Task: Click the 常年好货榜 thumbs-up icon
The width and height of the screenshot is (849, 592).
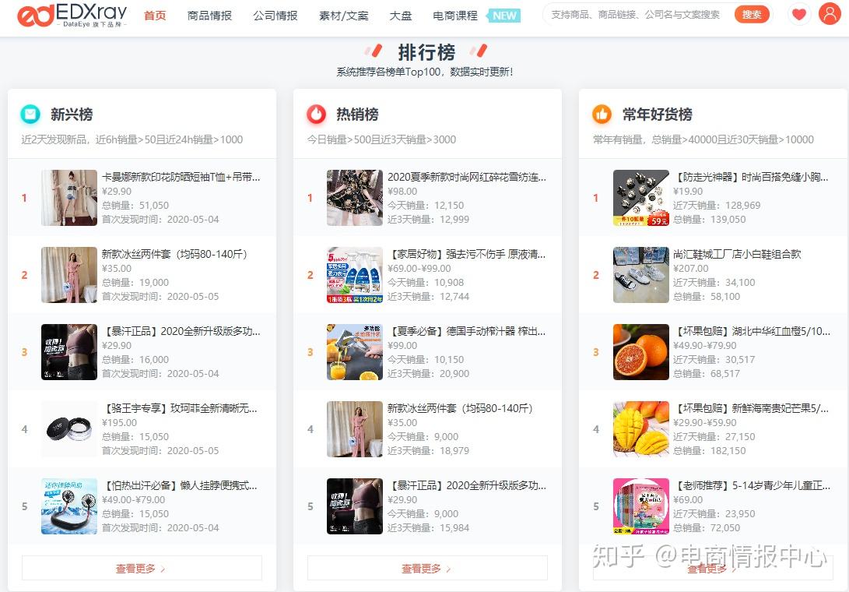Action: [x=602, y=114]
